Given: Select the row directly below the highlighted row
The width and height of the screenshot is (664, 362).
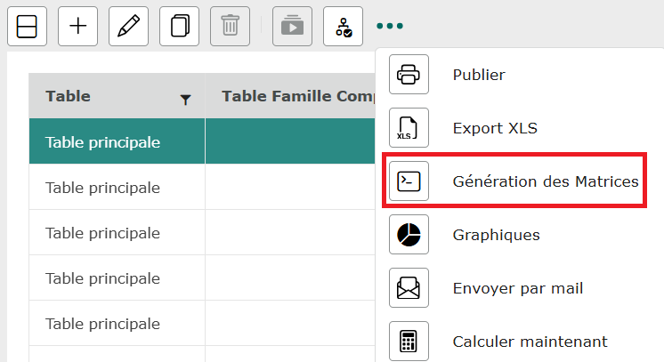Looking at the screenshot, I should point(103,188).
